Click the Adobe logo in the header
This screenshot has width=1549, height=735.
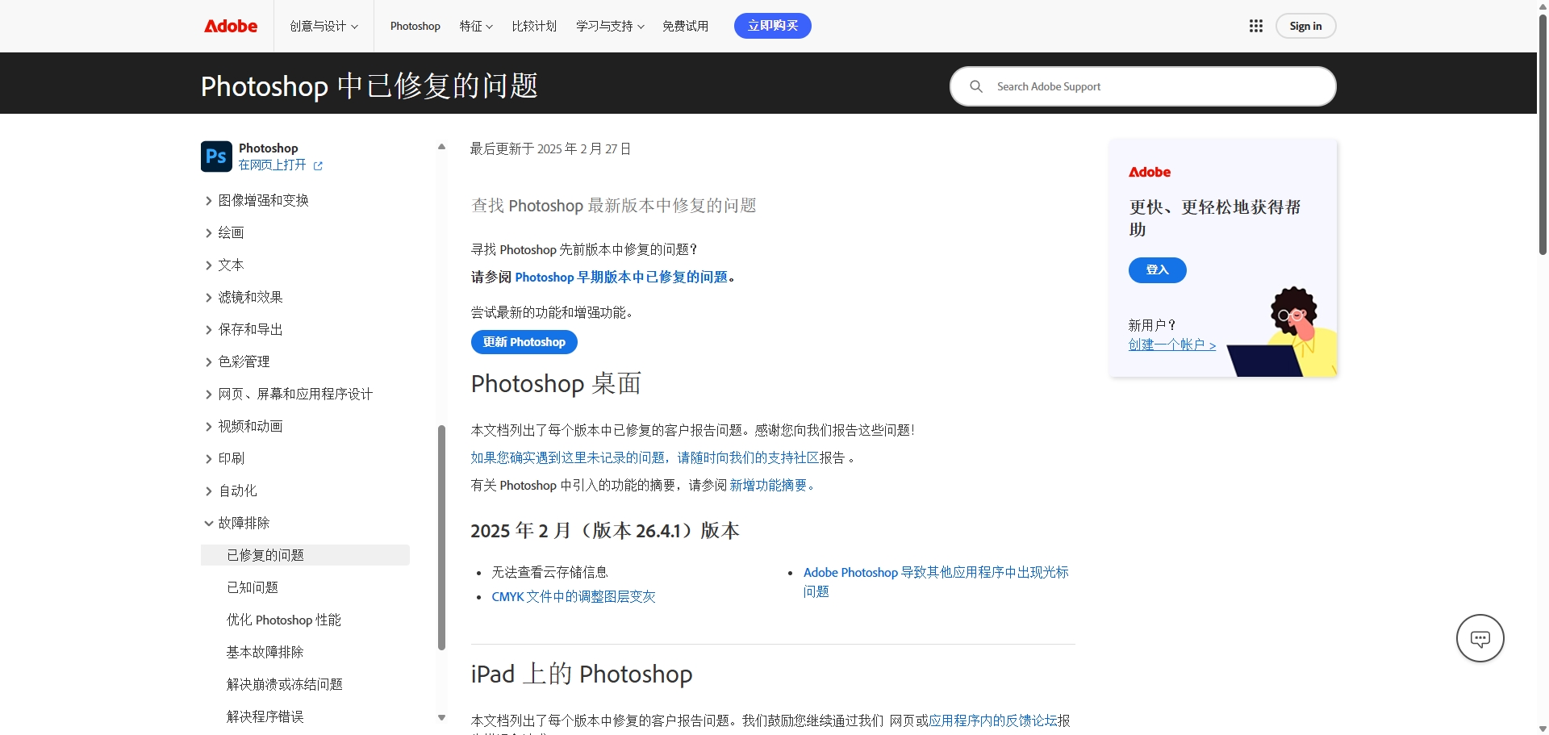[x=231, y=26]
